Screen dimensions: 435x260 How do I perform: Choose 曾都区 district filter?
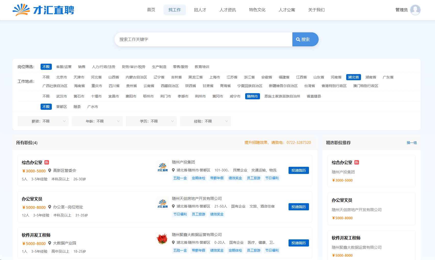pos(61,107)
